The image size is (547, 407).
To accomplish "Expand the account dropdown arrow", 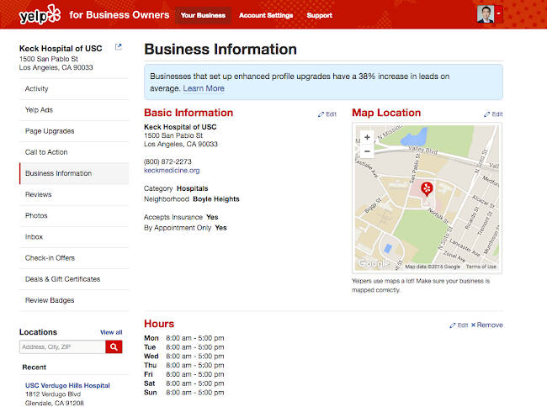I will click(x=499, y=14).
